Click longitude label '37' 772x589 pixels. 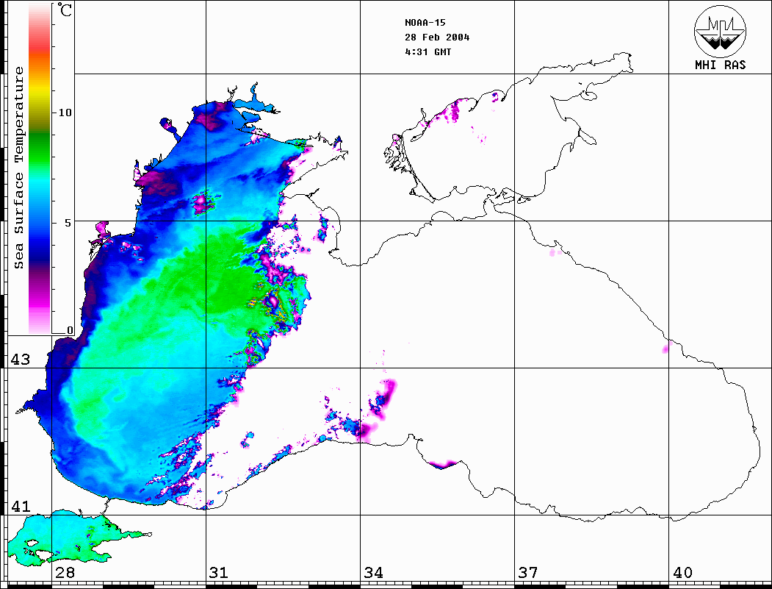coord(528,573)
